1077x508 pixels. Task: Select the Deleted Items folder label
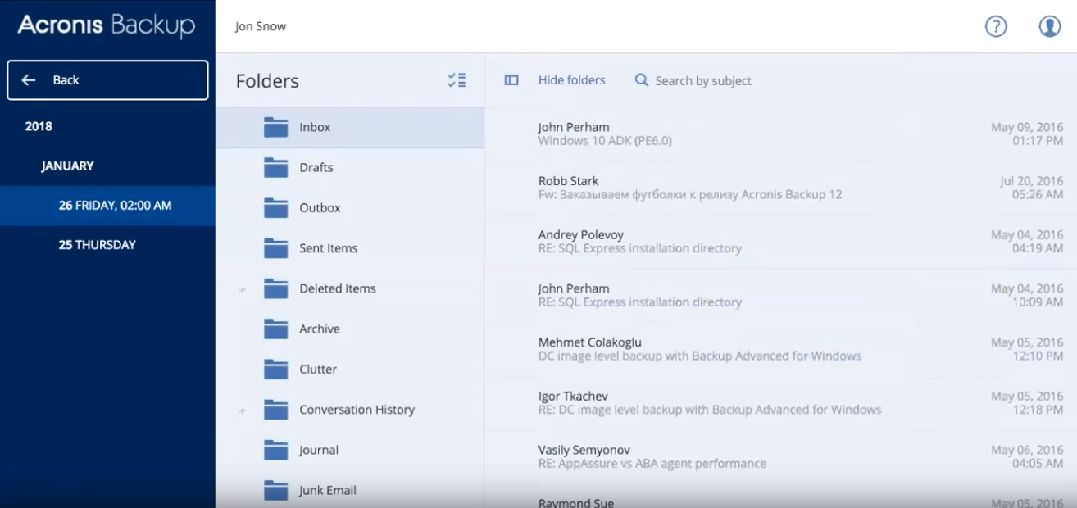click(338, 288)
